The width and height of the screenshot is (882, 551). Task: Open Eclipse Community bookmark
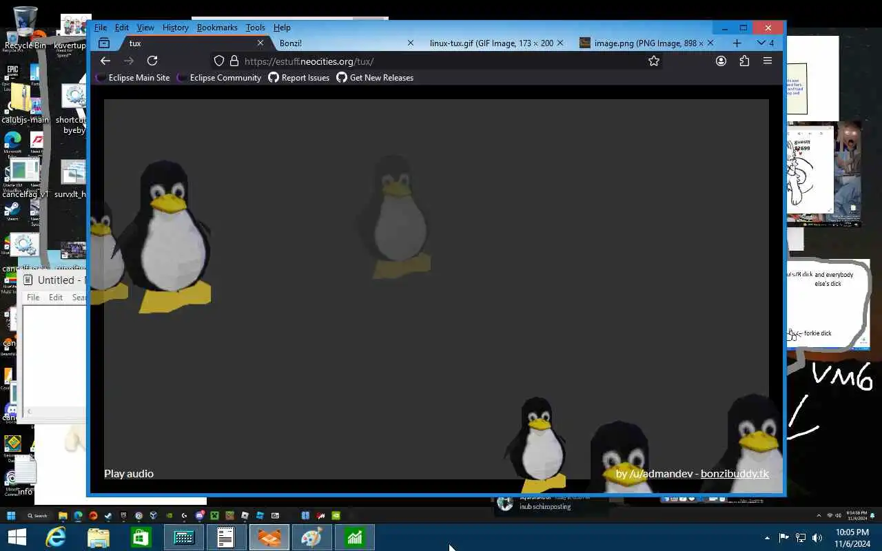pos(219,78)
